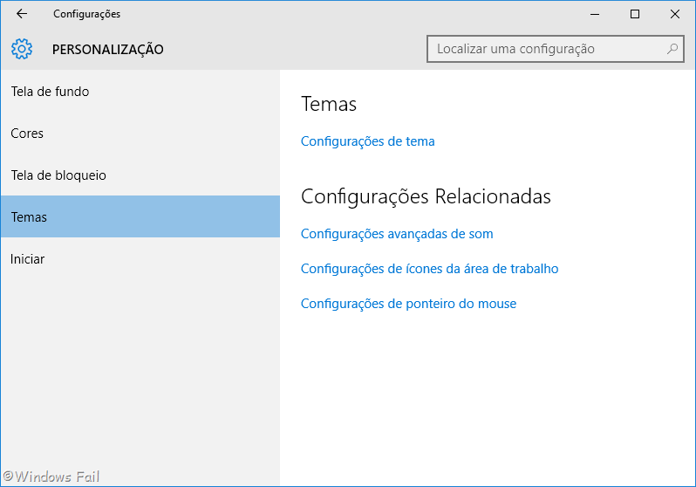
Task: Close the Configurações window
Action: (x=674, y=14)
